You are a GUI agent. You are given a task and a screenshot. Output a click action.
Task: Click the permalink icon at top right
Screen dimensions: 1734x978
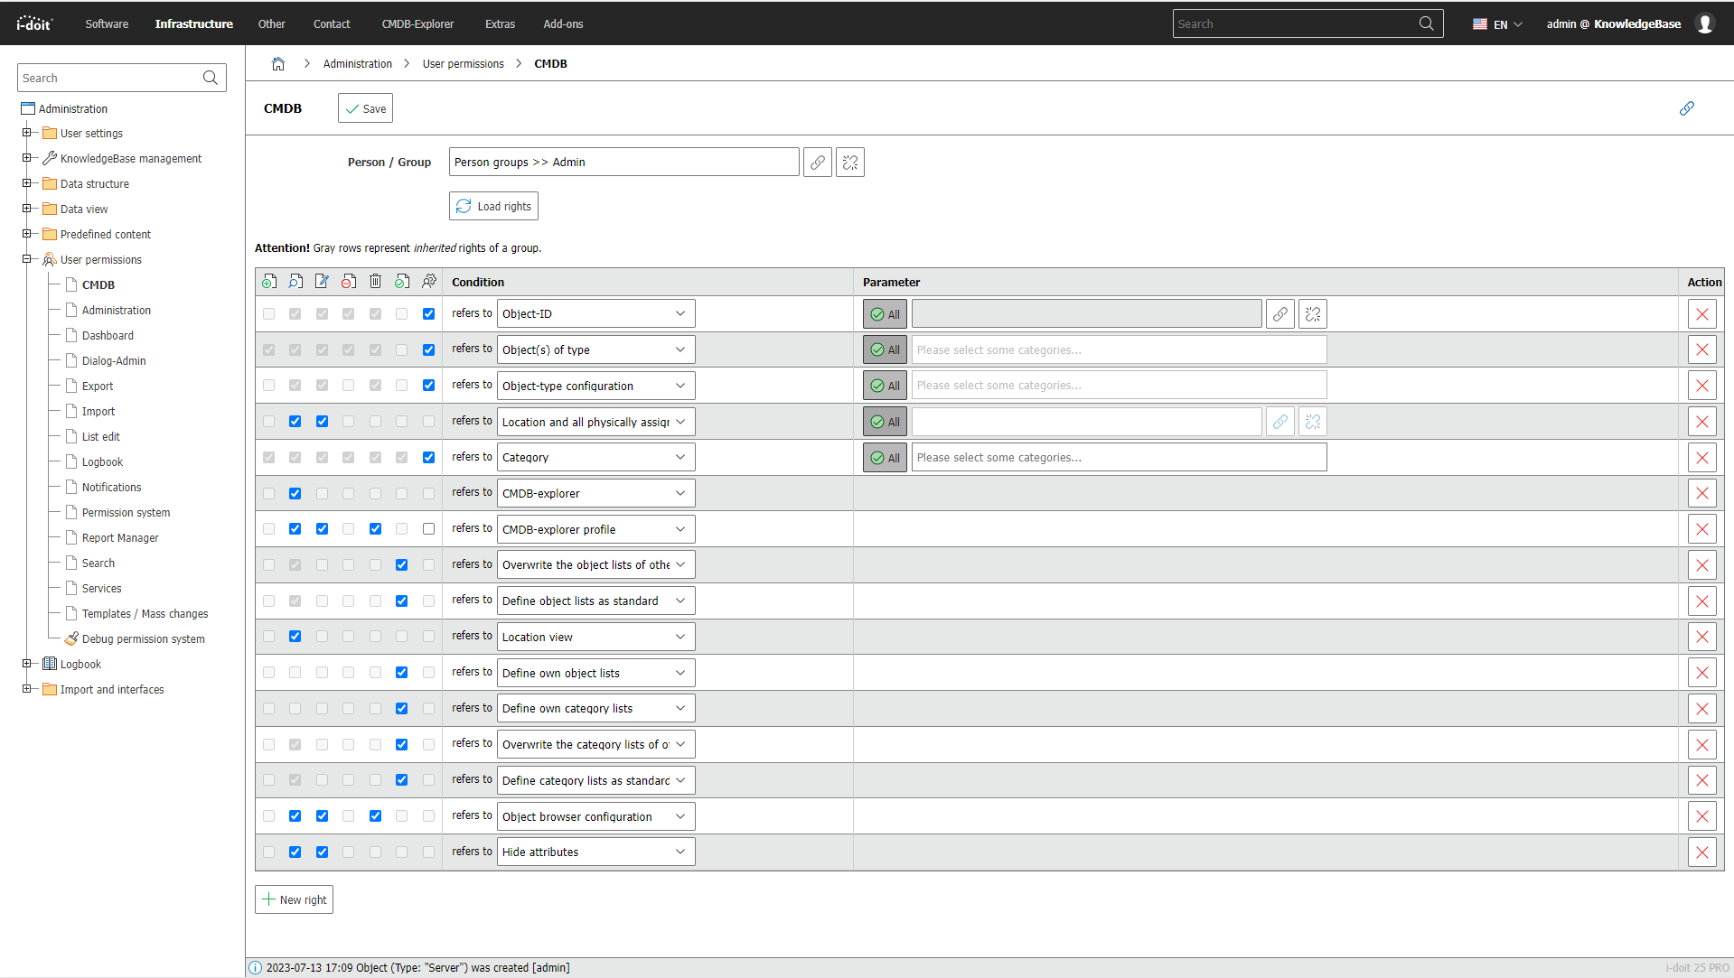pyautogui.click(x=1686, y=108)
